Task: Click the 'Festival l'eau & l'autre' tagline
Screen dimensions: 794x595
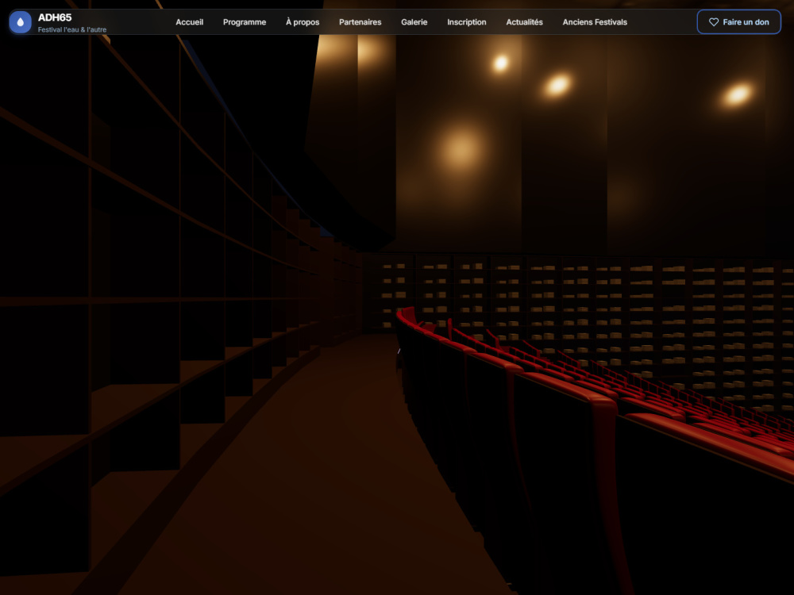Action: click(72, 30)
